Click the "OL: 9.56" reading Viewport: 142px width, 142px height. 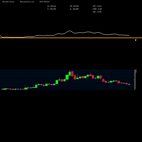97,12
